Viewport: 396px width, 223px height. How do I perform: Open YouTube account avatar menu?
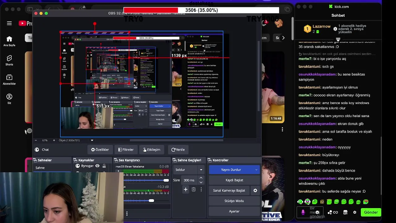(x=279, y=23)
